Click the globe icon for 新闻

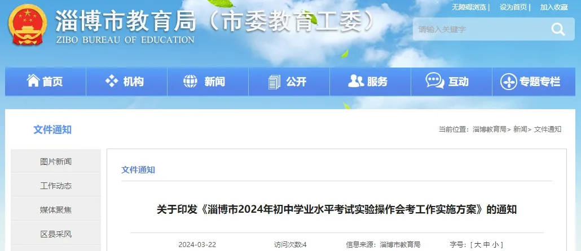click(x=190, y=82)
